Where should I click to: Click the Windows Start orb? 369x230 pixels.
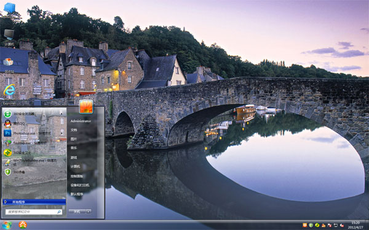[7, 225]
